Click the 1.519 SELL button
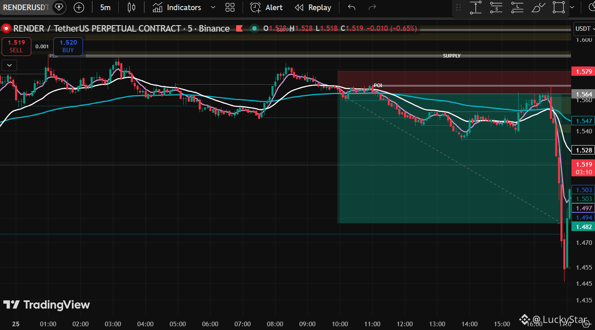Screen dimensions: 595x330 pyautogui.click(x=16, y=46)
